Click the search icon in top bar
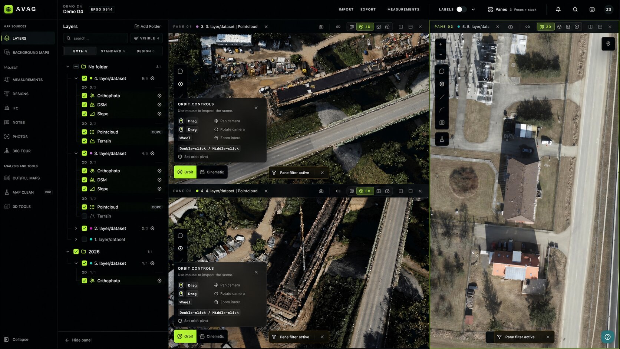Screen dimensions: 620x349 click(x=575, y=10)
